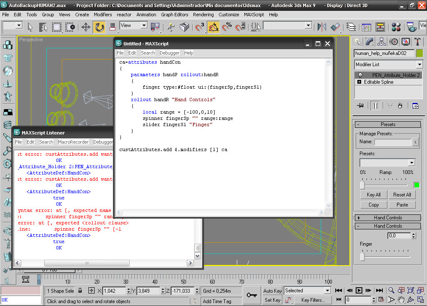Viewport: 427px width, 306px height.
Task: Click Reset All button
Action: [x=402, y=195]
